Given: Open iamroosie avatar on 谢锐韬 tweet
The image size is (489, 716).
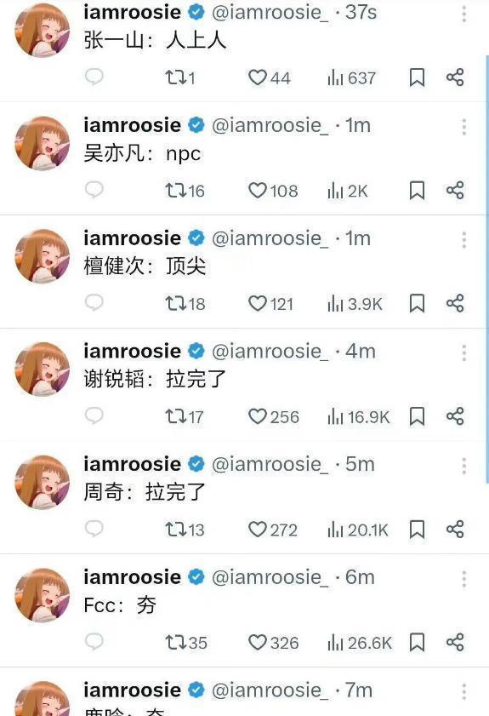Looking at the screenshot, I should (x=43, y=369).
